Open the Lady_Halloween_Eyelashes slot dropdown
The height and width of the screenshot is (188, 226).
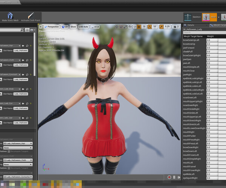[18, 177]
